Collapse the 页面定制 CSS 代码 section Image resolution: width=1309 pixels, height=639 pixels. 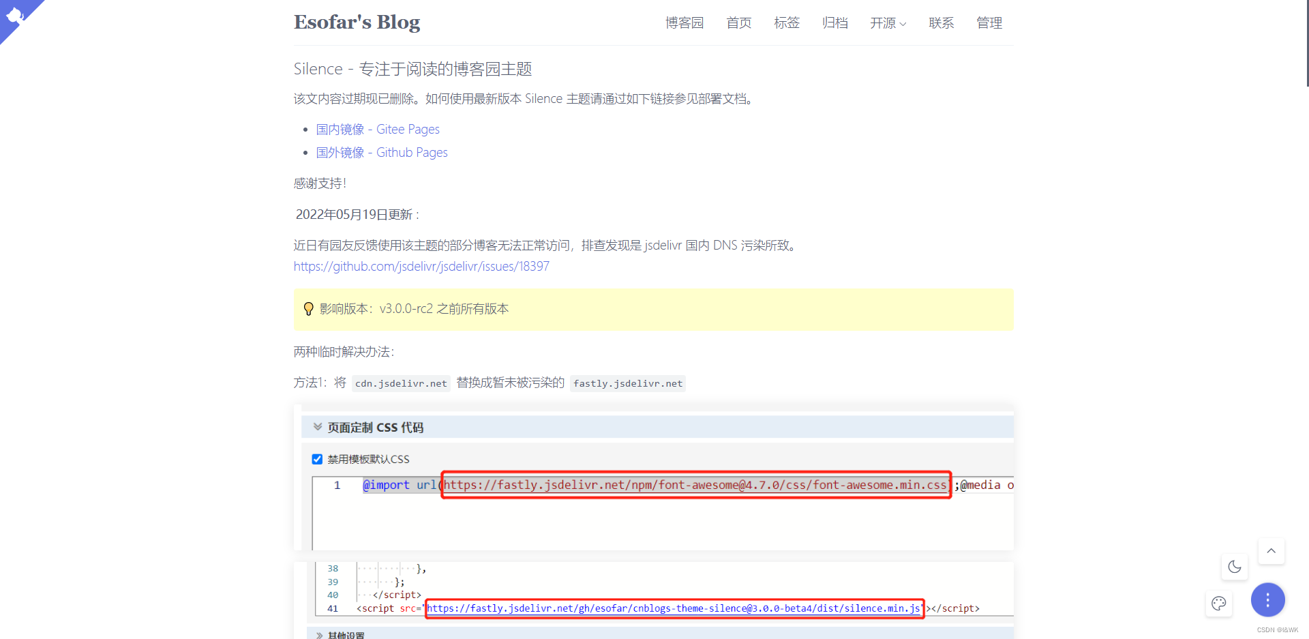pyautogui.click(x=318, y=427)
